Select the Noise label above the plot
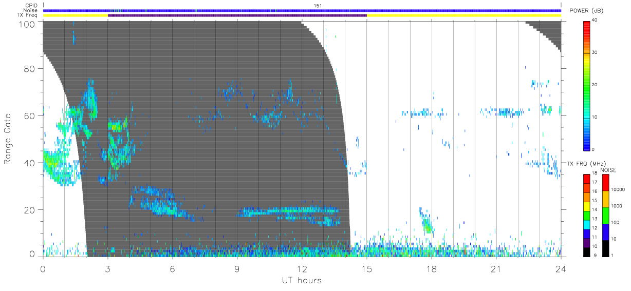This screenshot has width=631, height=291. 31,10
